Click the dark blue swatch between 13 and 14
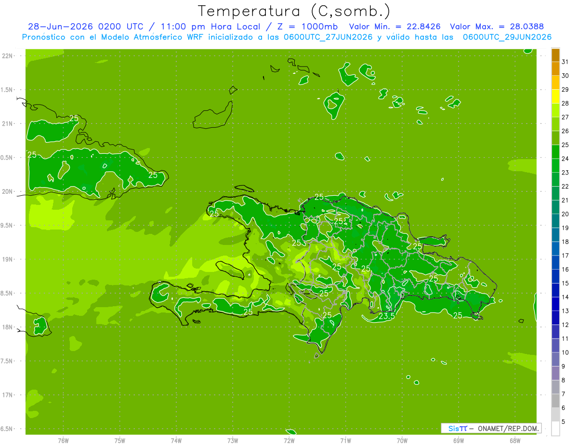 pyautogui.click(x=555, y=304)
